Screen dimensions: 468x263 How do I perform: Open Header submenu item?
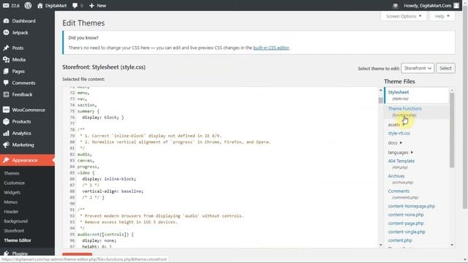[11, 211]
